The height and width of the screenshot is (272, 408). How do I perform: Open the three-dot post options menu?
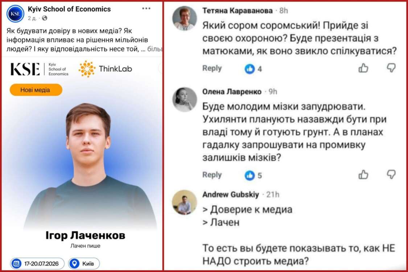point(146,9)
